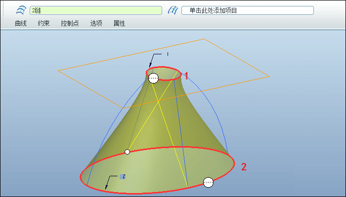Open the 曲线 tab

21,23
